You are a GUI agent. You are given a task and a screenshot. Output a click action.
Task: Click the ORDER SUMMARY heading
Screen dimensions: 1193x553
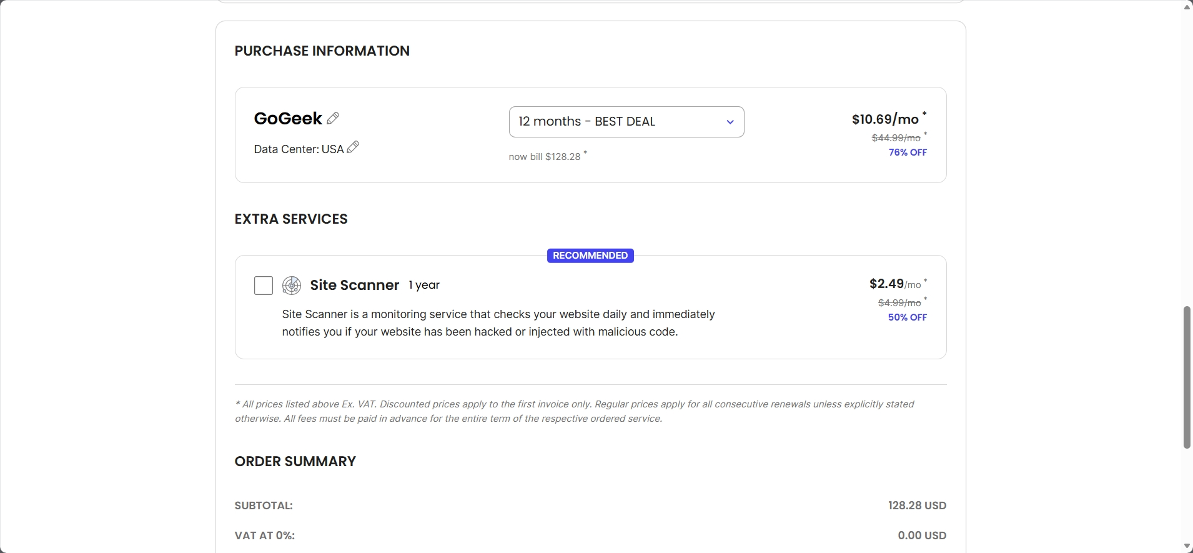point(295,462)
